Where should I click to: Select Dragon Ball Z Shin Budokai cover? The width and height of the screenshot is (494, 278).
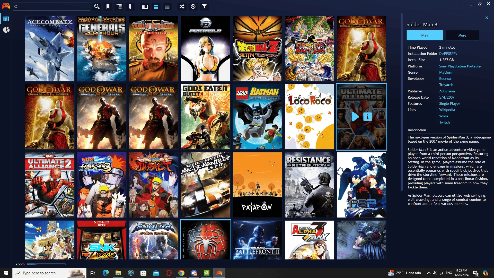pyautogui.click(x=258, y=48)
